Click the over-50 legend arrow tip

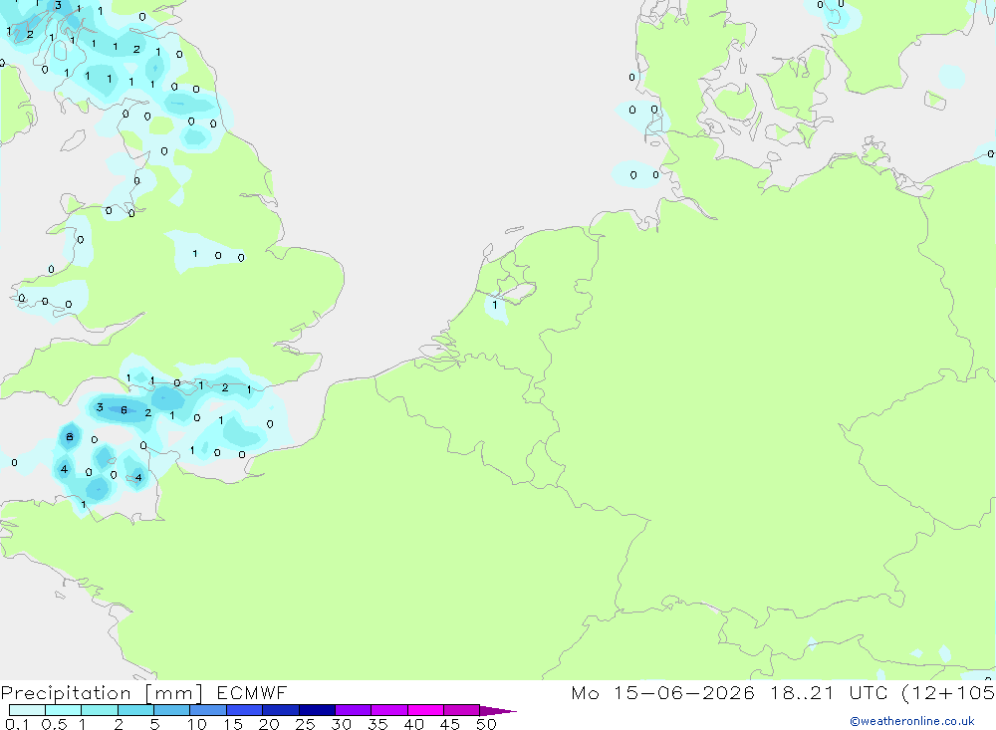click(498, 711)
